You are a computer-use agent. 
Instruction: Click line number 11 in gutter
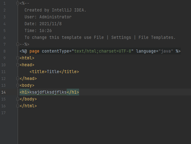3,72
